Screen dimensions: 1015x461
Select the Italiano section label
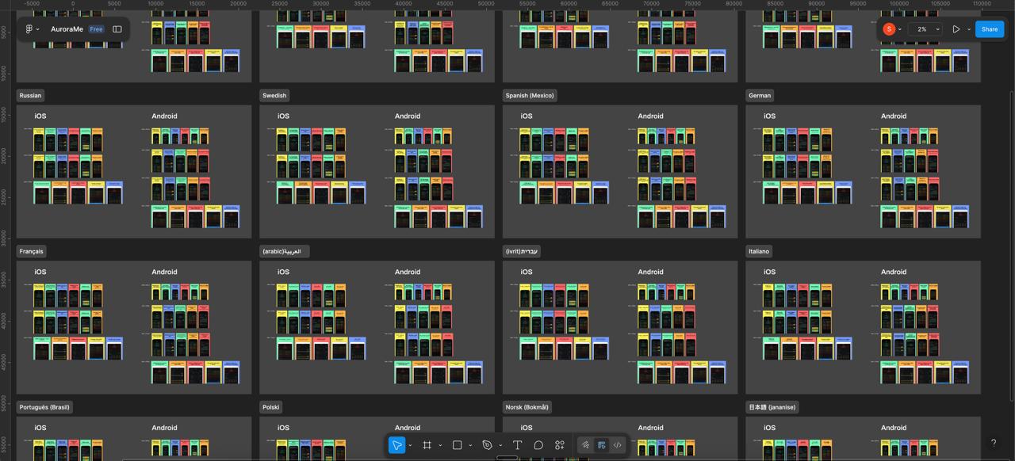tap(759, 251)
